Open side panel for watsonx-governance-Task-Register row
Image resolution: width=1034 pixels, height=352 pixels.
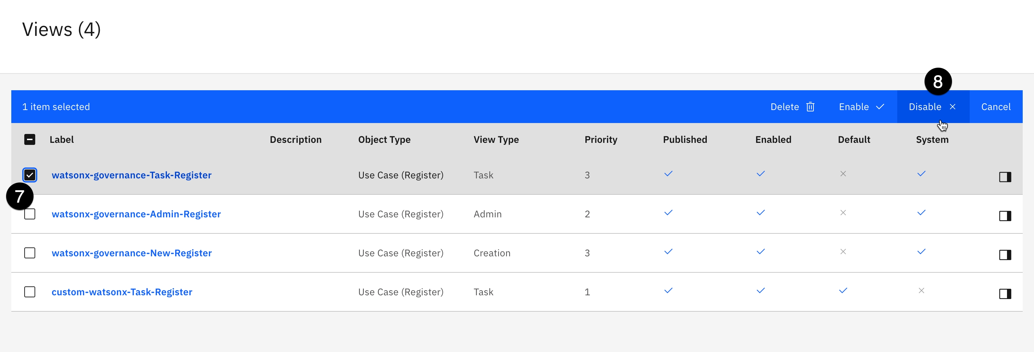tap(1005, 177)
